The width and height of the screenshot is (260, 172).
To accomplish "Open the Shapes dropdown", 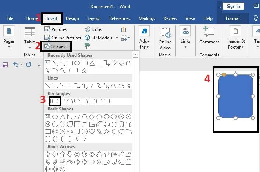I will 56,46.
